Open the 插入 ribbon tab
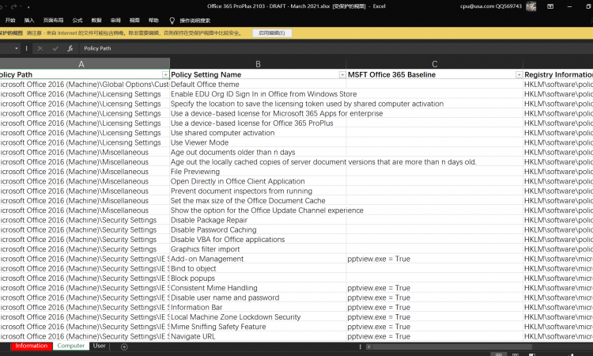Image resolution: width=593 pixels, height=356 pixels. [x=29, y=21]
